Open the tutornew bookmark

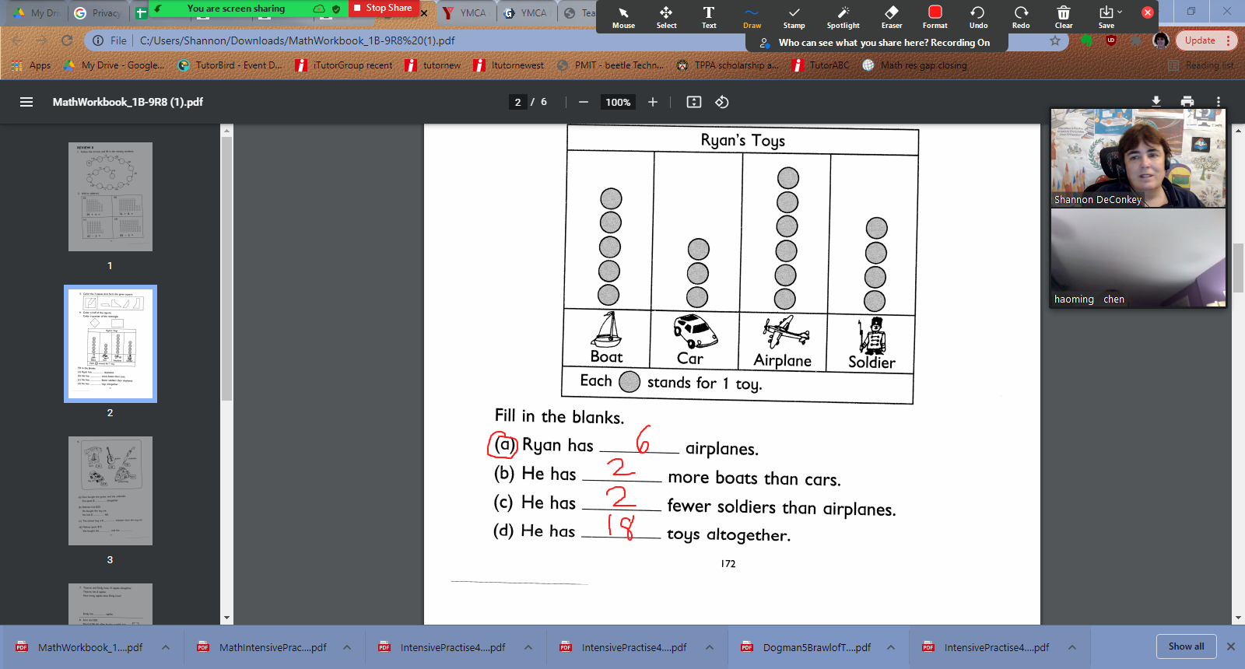pos(433,65)
